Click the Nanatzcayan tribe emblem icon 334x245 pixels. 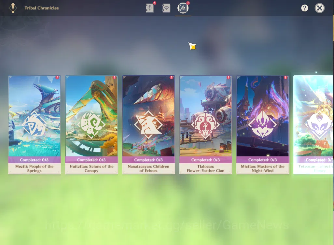point(148,125)
